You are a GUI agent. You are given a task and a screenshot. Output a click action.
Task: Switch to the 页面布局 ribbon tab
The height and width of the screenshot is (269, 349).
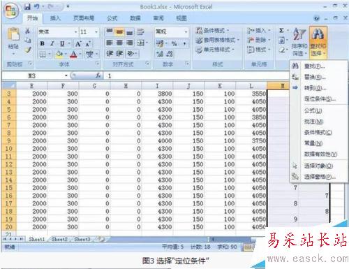(x=84, y=18)
